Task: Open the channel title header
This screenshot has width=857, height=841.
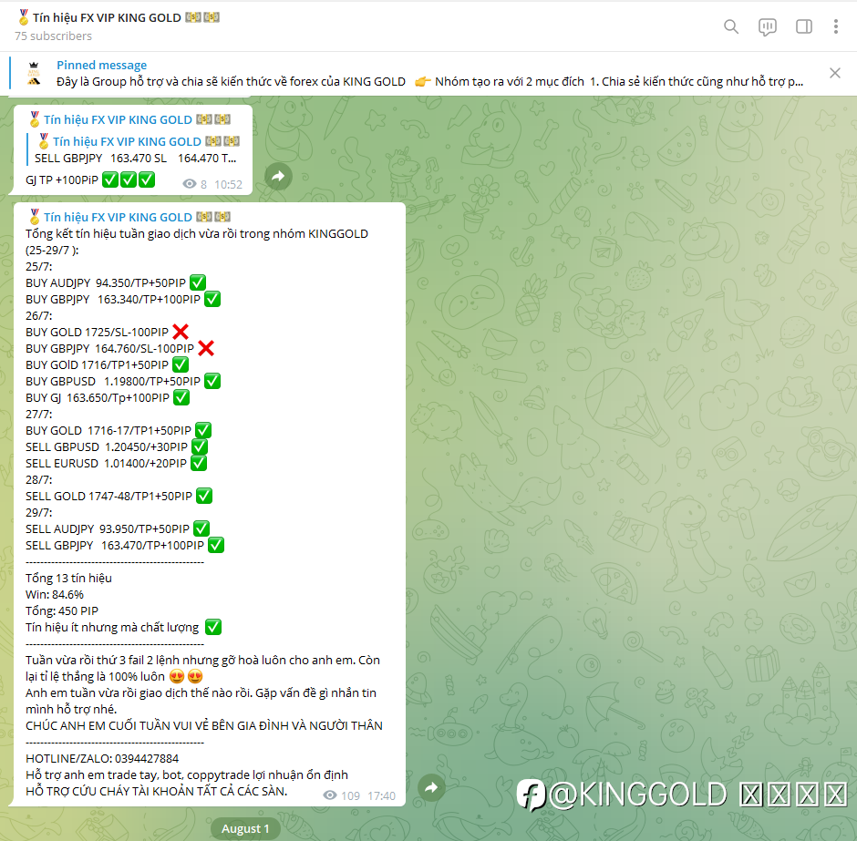Action: click(x=118, y=17)
